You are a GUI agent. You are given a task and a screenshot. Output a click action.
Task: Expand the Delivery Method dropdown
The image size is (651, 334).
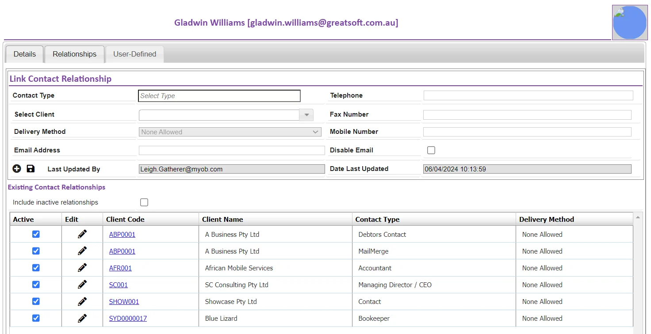230,132
